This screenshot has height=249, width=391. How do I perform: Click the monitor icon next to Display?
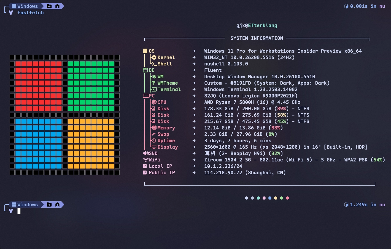154,147
